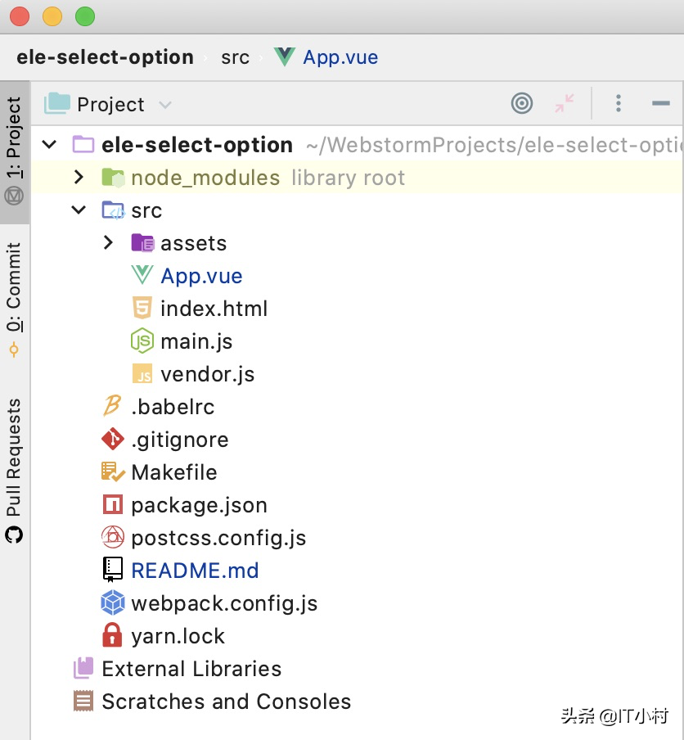The width and height of the screenshot is (684, 740).
Task: Click the red lock icon of yarn.lock
Action: click(112, 634)
